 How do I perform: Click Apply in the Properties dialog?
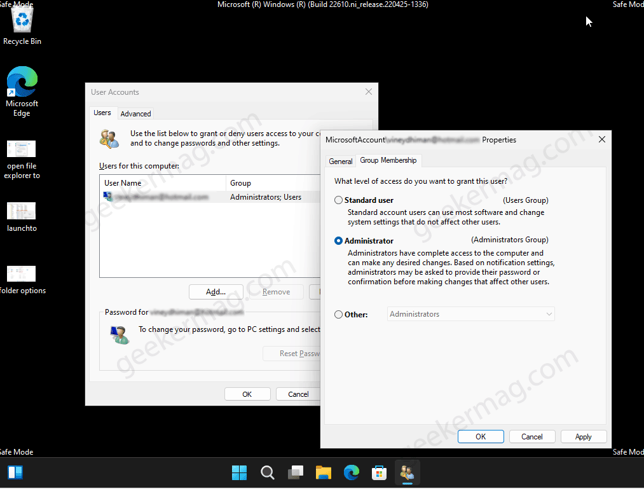click(583, 436)
